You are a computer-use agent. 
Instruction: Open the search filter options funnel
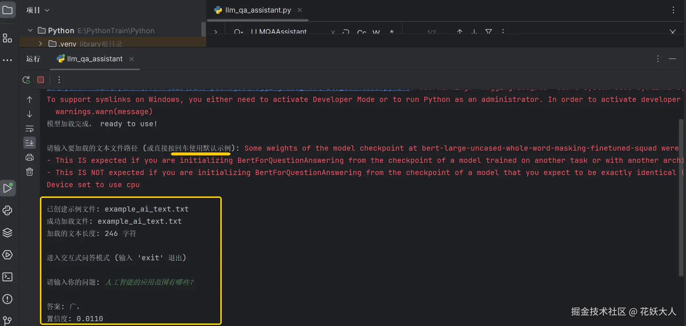point(489,32)
